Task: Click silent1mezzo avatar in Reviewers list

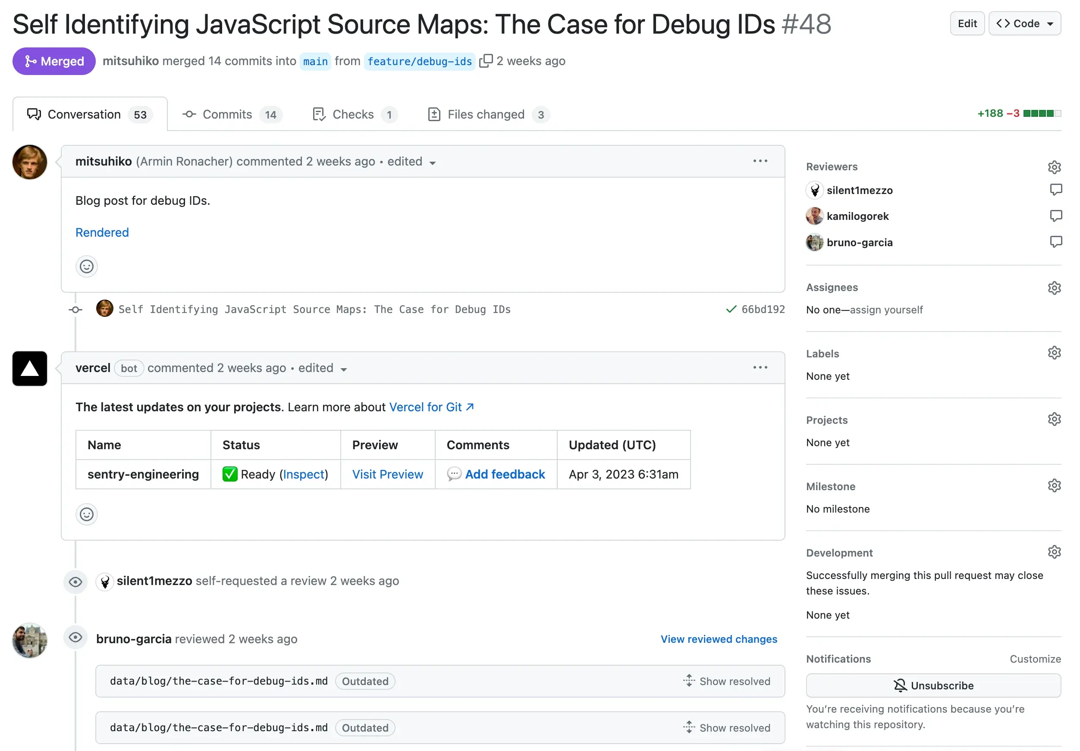Action: pos(814,190)
